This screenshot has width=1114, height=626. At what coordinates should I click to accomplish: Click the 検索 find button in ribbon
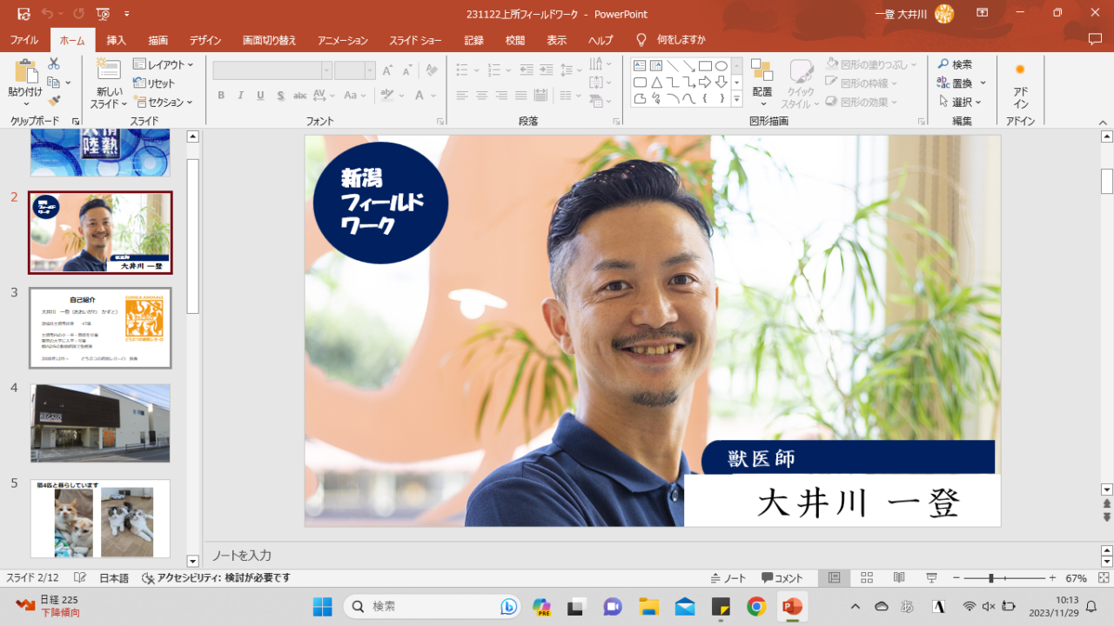pos(955,64)
